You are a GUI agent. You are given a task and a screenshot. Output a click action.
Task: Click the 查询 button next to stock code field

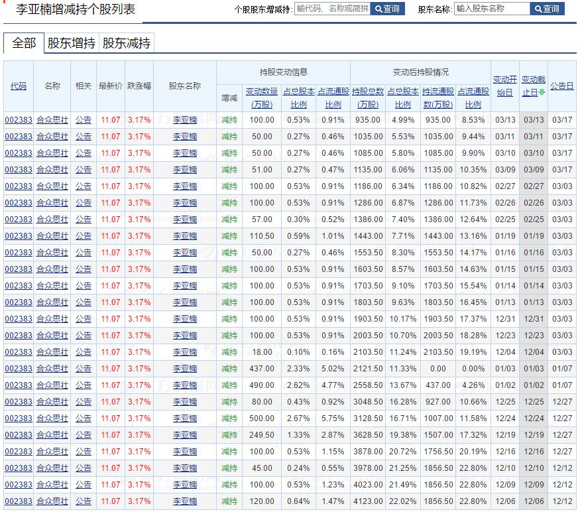click(x=387, y=9)
